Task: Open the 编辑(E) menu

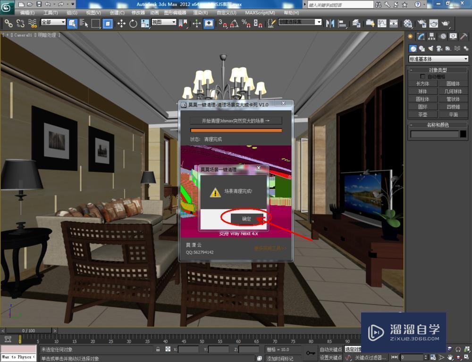Action: [27, 13]
